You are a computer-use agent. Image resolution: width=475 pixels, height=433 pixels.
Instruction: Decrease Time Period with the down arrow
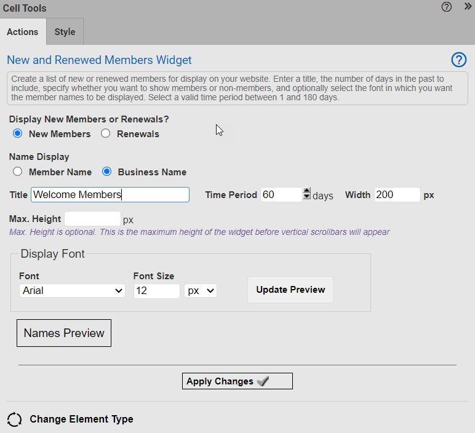click(306, 197)
